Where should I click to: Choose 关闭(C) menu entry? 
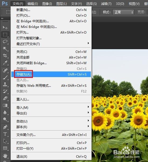[x=51, y=52]
